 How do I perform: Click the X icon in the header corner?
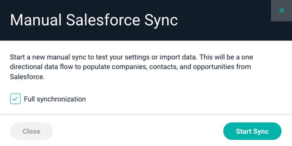click(x=282, y=10)
